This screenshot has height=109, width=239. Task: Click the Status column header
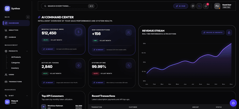[x=219, y=107]
